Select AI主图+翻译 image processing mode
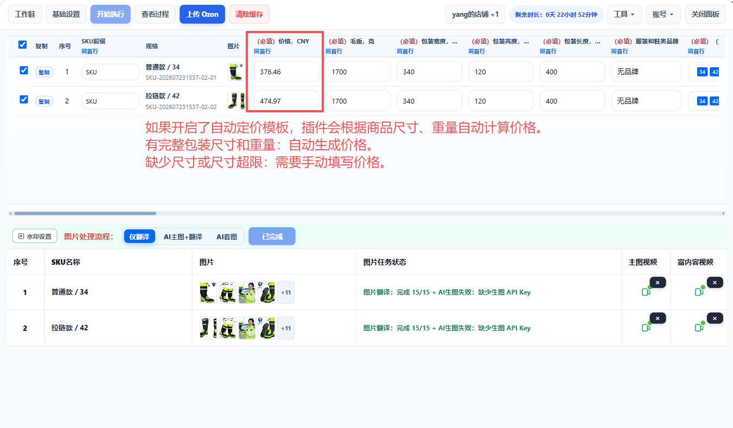This screenshot has width=733, height=428. (183, 237)
